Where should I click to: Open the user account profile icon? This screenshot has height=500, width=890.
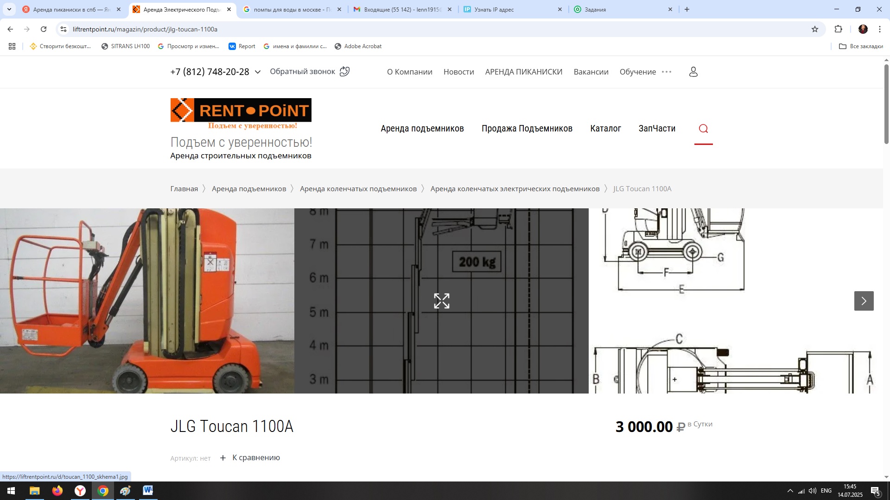tap(693, 72)
